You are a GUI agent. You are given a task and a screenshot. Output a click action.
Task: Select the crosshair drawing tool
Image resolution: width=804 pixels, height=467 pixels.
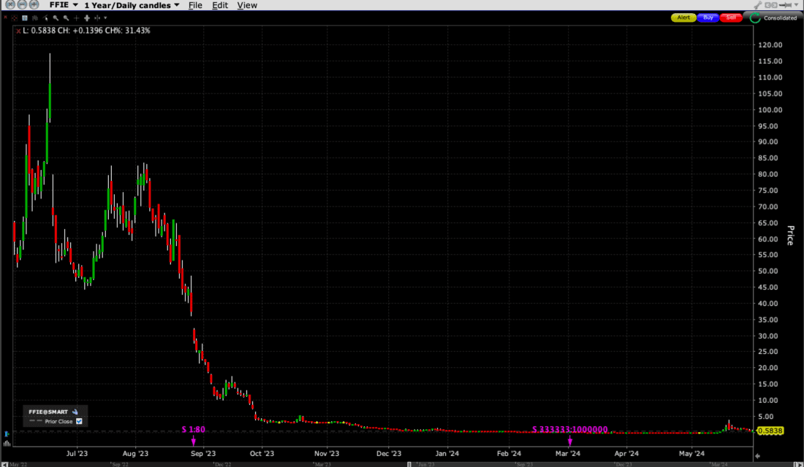coord(76,18)
